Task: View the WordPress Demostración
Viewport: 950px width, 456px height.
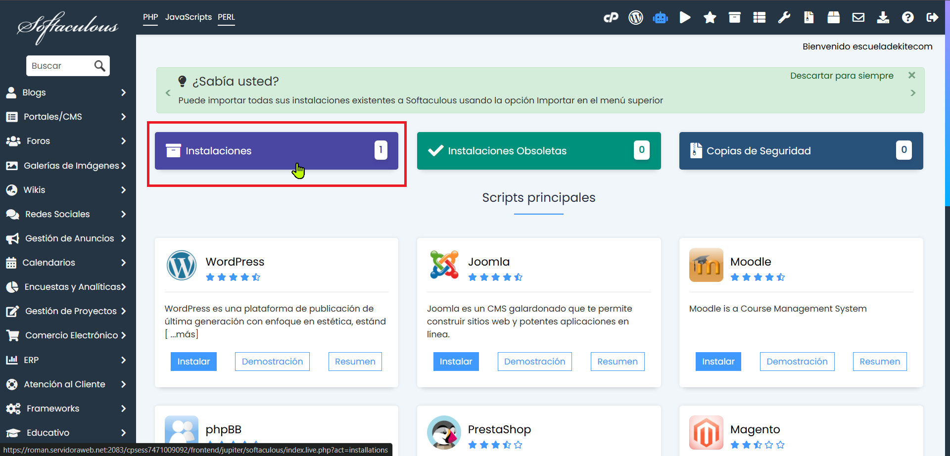Action: click(272, 362)
